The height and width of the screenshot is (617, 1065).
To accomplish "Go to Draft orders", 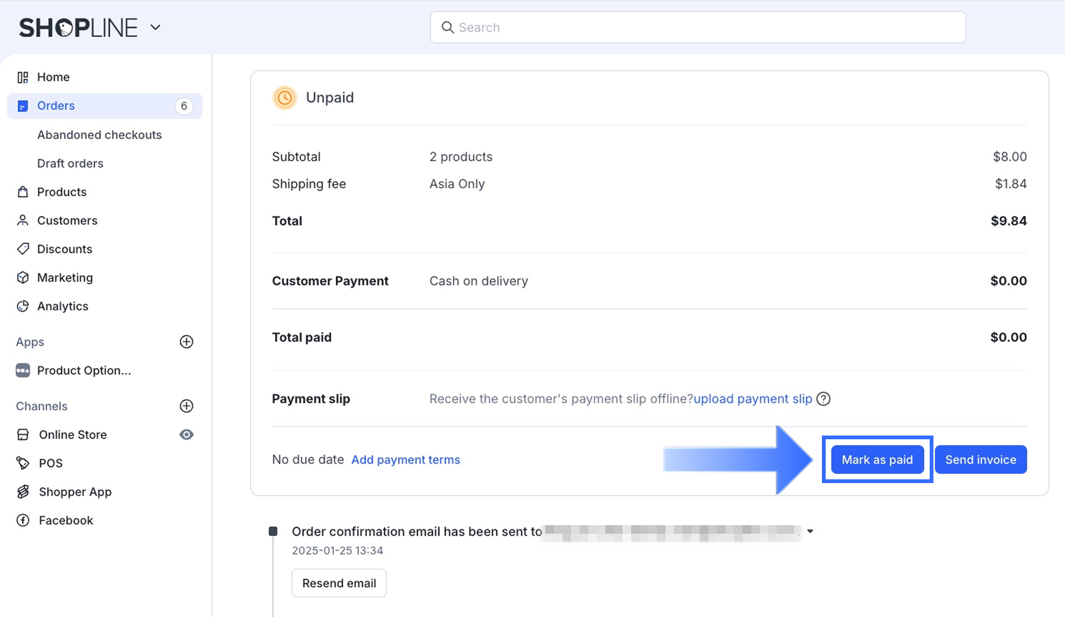I will [x=70, y=163].
